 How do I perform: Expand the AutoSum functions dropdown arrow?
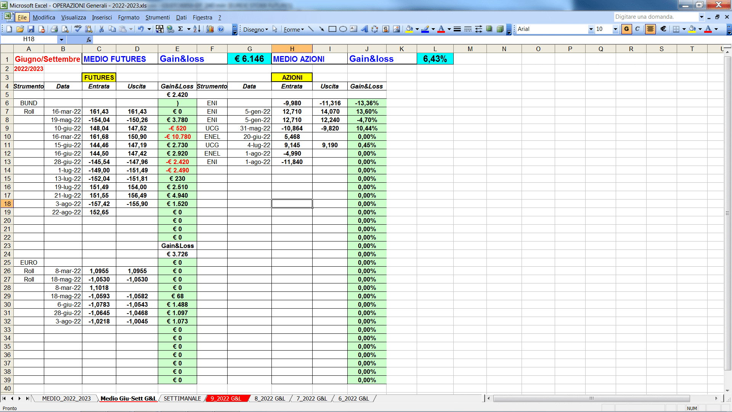(189, 29)
